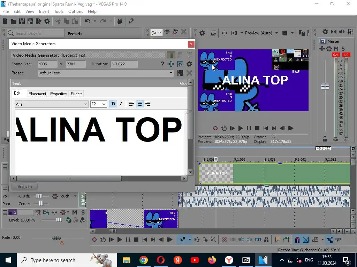Save preset with floppy icon beside Default Text
The width and height of the screenshot is (357, 267).
tap(180, 73)
